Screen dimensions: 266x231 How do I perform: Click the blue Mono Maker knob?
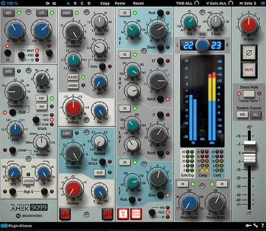tap(189, 203)
